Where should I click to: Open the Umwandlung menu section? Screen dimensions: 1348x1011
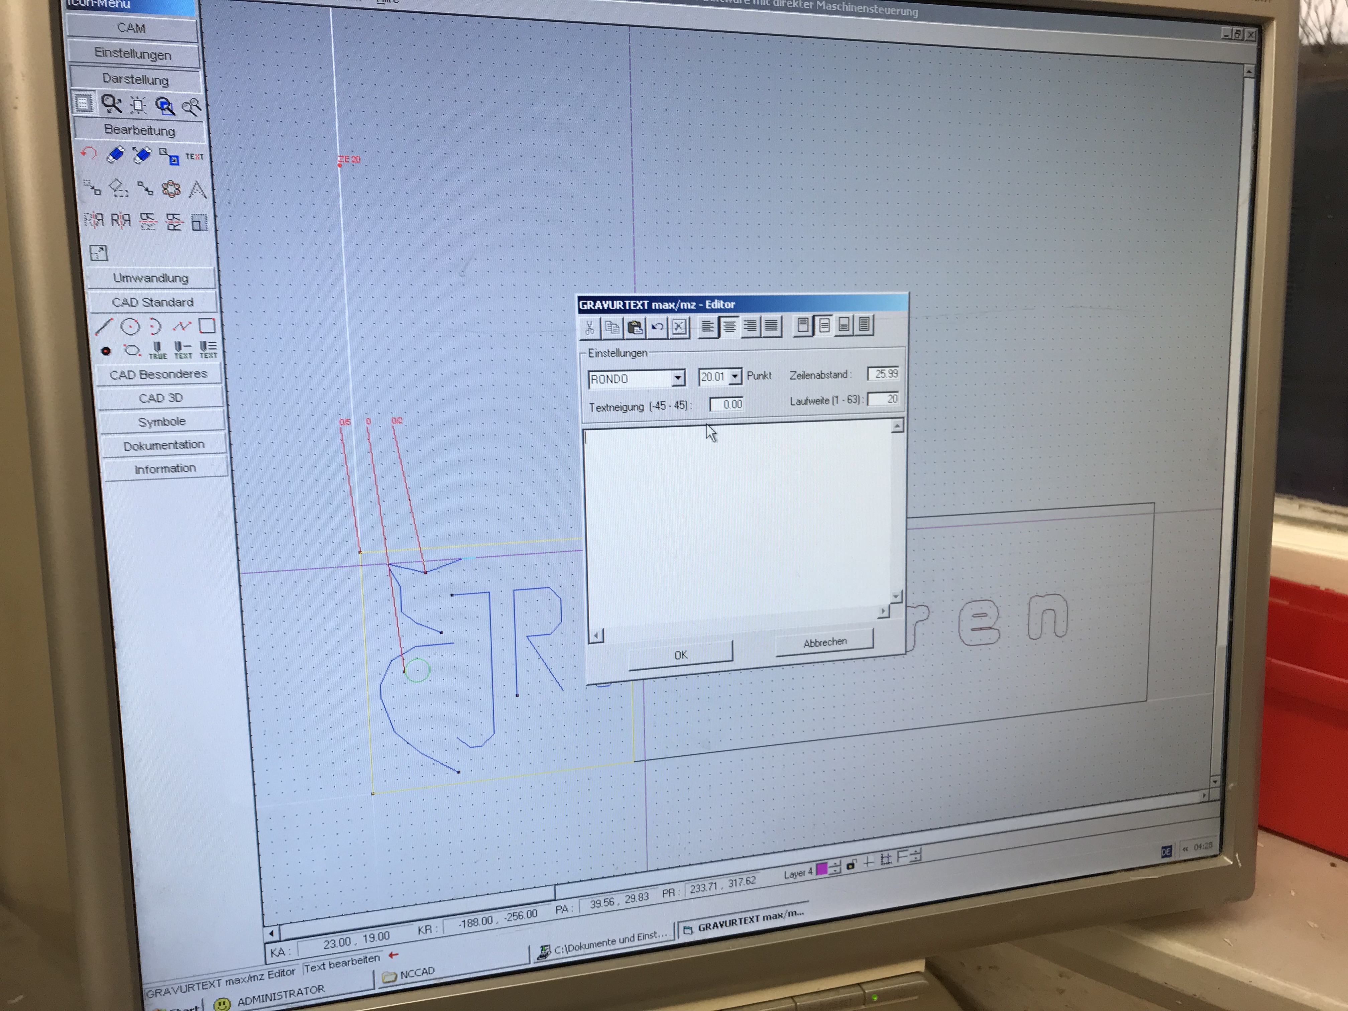[150, 278]
